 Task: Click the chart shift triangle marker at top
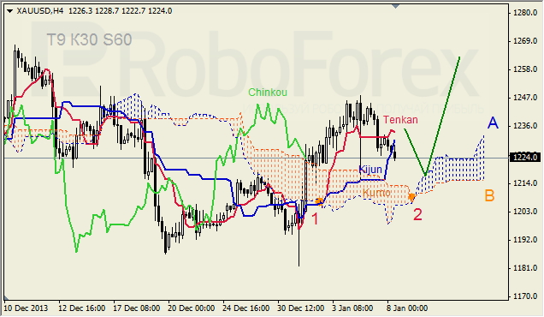(x=395, y=6)
